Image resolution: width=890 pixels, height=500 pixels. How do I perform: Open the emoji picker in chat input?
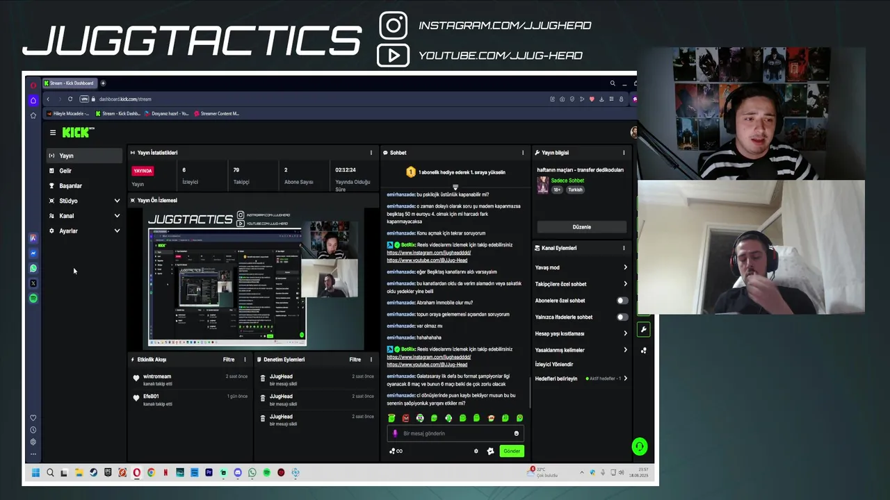pyautogui.click(x=516, y=433)
